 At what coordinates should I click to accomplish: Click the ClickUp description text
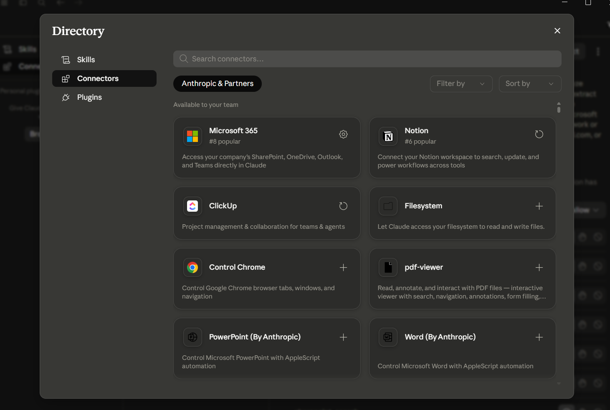click(263, 227)
